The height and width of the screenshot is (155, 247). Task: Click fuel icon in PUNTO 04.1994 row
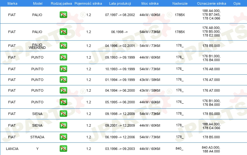[x=63, y=90]
